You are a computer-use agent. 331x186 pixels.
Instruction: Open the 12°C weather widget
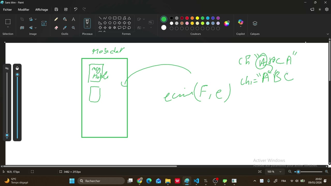[16, 181]
